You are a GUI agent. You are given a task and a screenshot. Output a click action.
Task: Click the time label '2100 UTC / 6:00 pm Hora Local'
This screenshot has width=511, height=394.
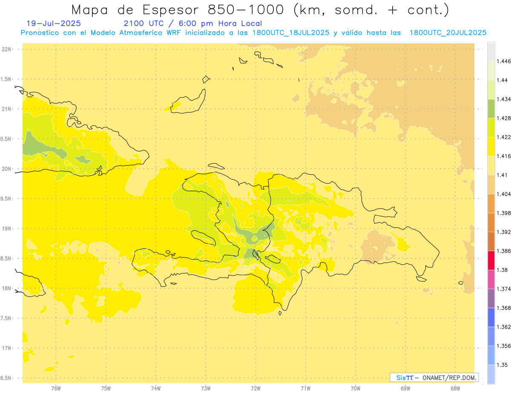click(193, 23)
